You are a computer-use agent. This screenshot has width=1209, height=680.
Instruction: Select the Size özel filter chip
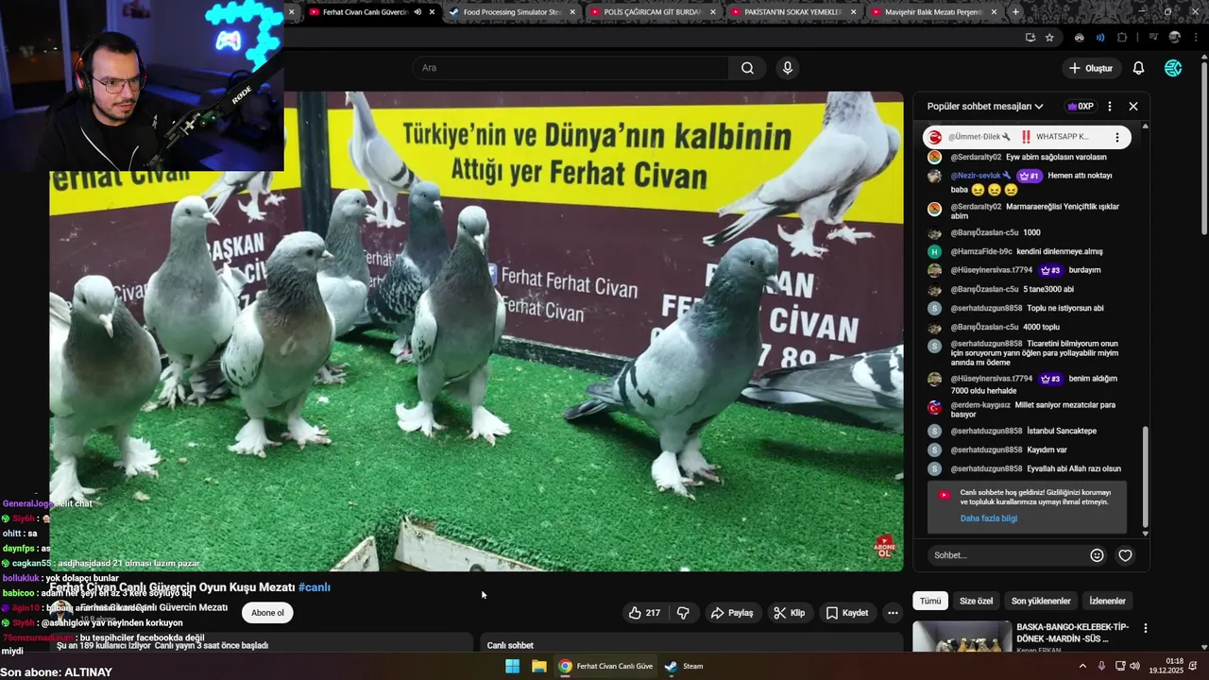click(x=976, y=601)
